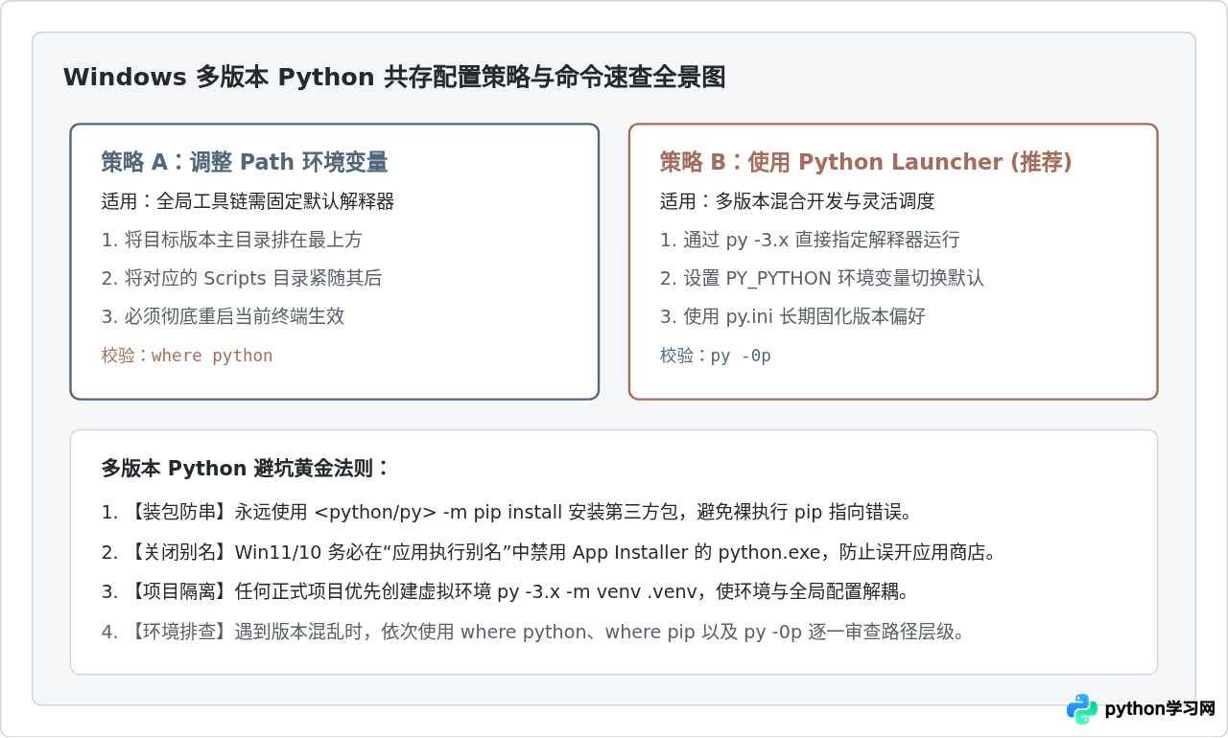Select step "1. 通过 py -3.x 直接指定解释器运行"
The image size is (1228, 738).
pyautogui.click(x=810, y=240)
